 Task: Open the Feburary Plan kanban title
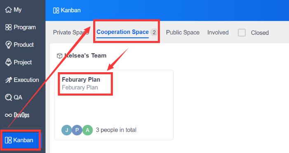[81, 80]
